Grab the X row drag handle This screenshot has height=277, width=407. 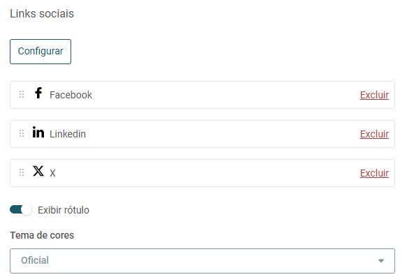22,172
